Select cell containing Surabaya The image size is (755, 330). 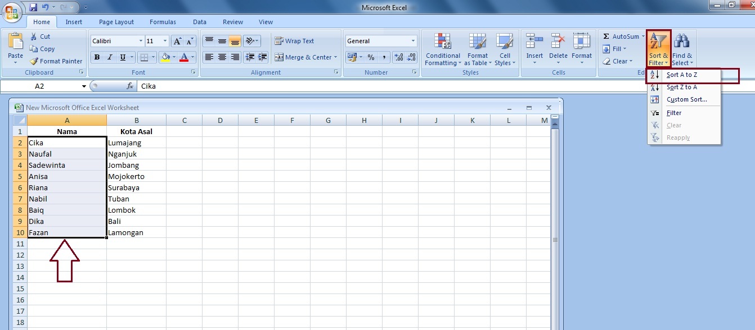click(x=136, y=187)
